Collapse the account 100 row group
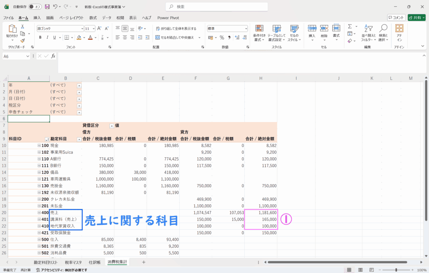Screen dimensions: 429x273 coord(39,146)
